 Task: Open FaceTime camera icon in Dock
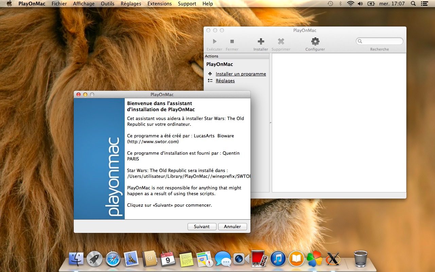[x=241, y=259]
